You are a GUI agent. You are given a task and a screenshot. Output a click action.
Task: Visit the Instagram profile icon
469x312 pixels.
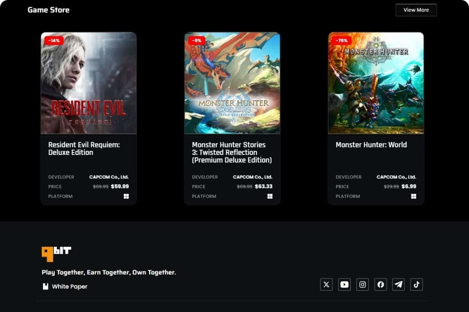[362, 284]
